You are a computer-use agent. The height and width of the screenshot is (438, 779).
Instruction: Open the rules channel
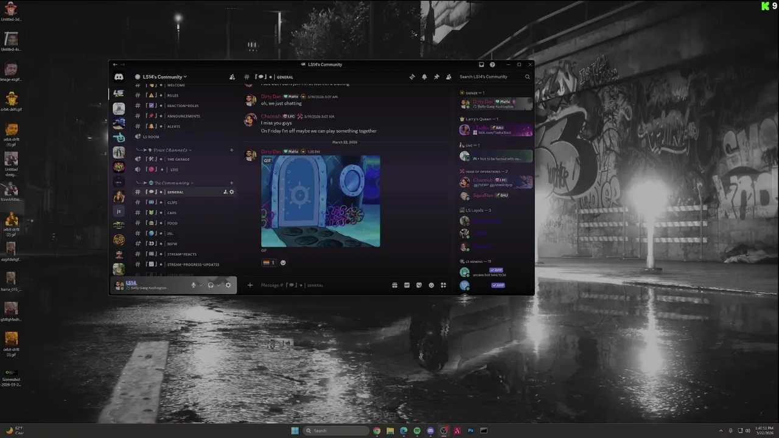(184, 96)
